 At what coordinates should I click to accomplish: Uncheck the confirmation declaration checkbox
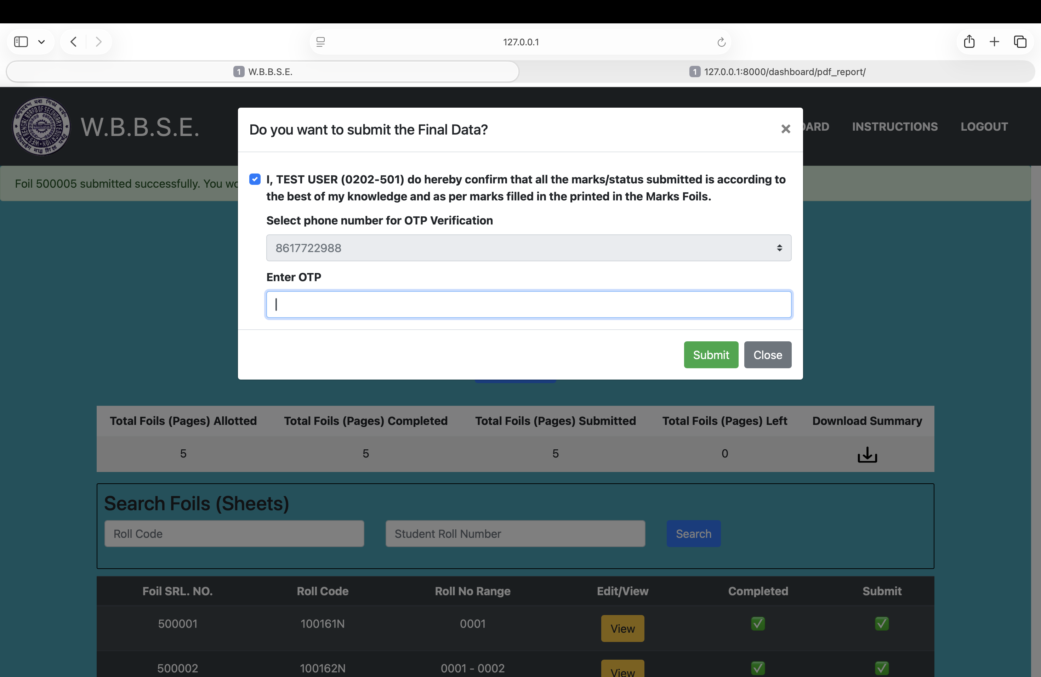click(x=255, y=179)
